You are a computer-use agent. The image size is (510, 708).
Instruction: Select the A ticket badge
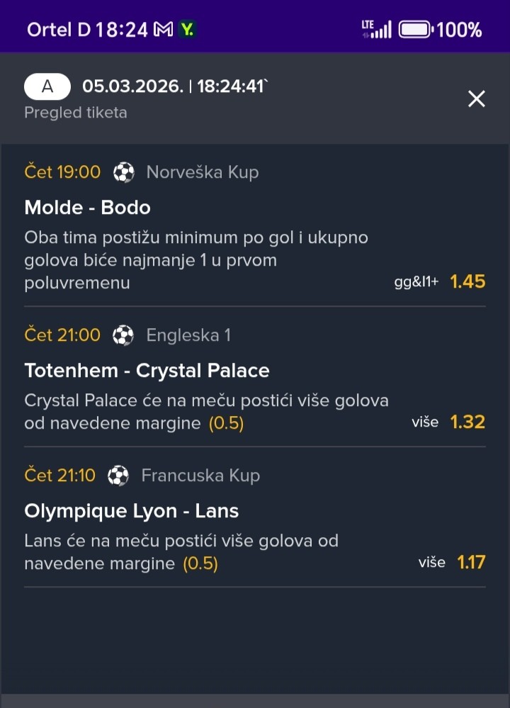tap(47, 87)
